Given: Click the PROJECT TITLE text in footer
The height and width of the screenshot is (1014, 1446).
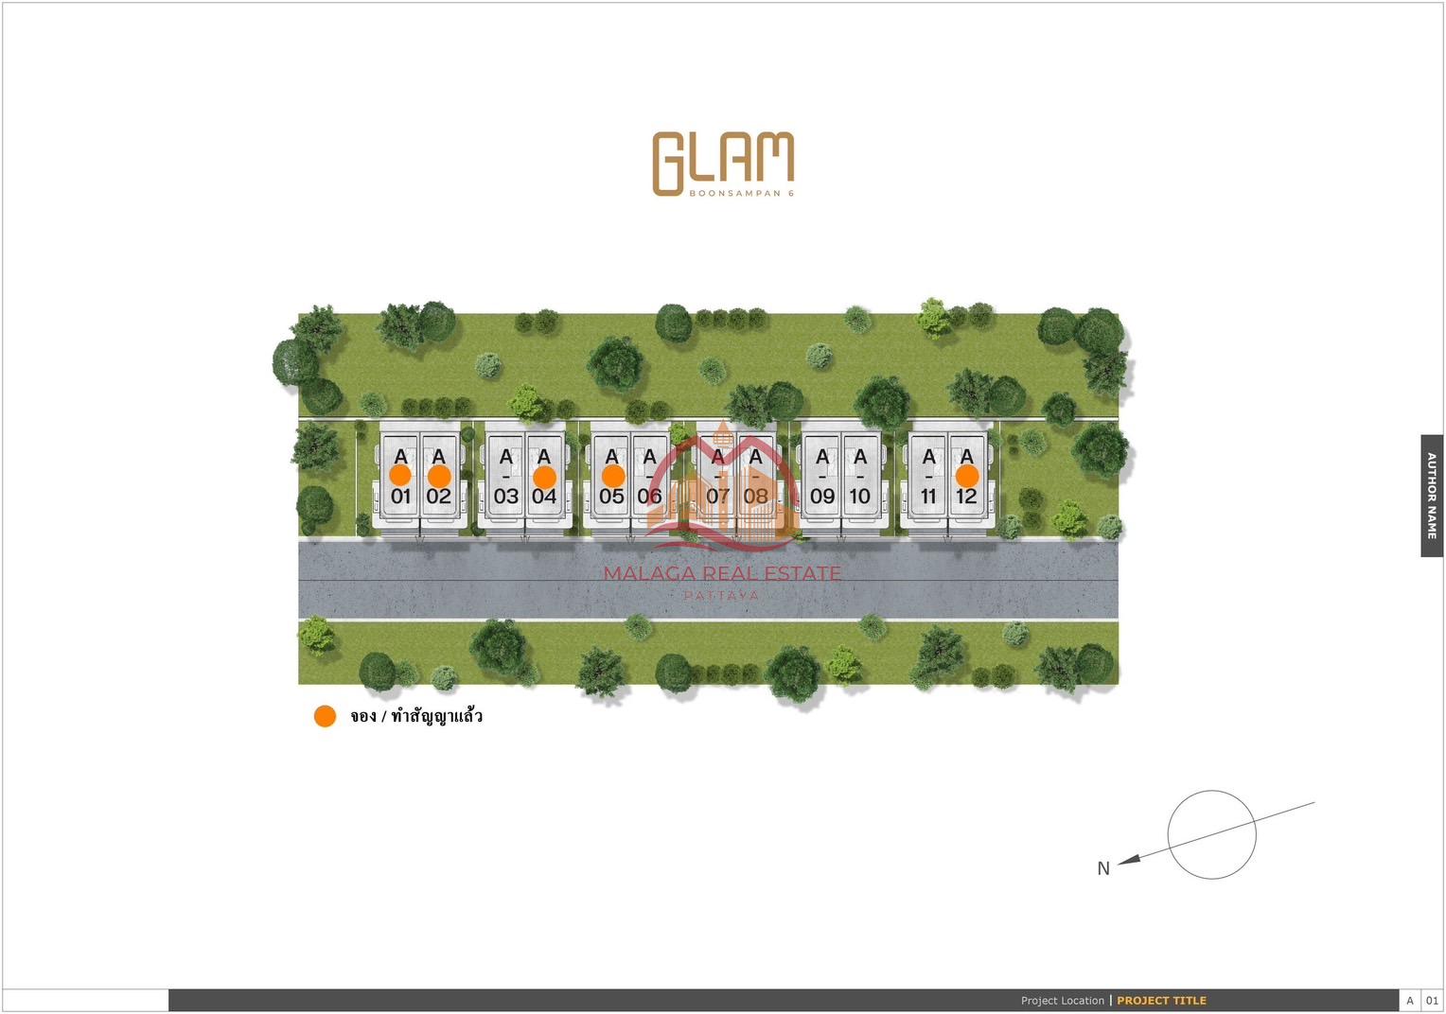Looking at the screenshot, I should pos(1162,1001).
